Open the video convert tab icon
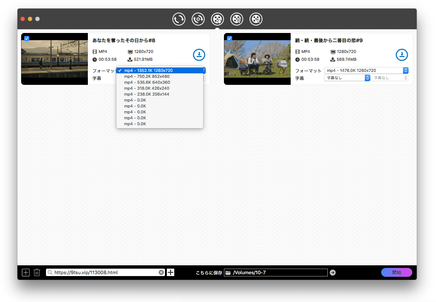The width and height of the screenshot is (436, 302). coord(179,19)
